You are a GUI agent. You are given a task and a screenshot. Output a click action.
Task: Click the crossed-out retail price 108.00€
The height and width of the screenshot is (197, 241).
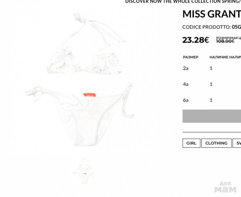click(x=225, y=41)
